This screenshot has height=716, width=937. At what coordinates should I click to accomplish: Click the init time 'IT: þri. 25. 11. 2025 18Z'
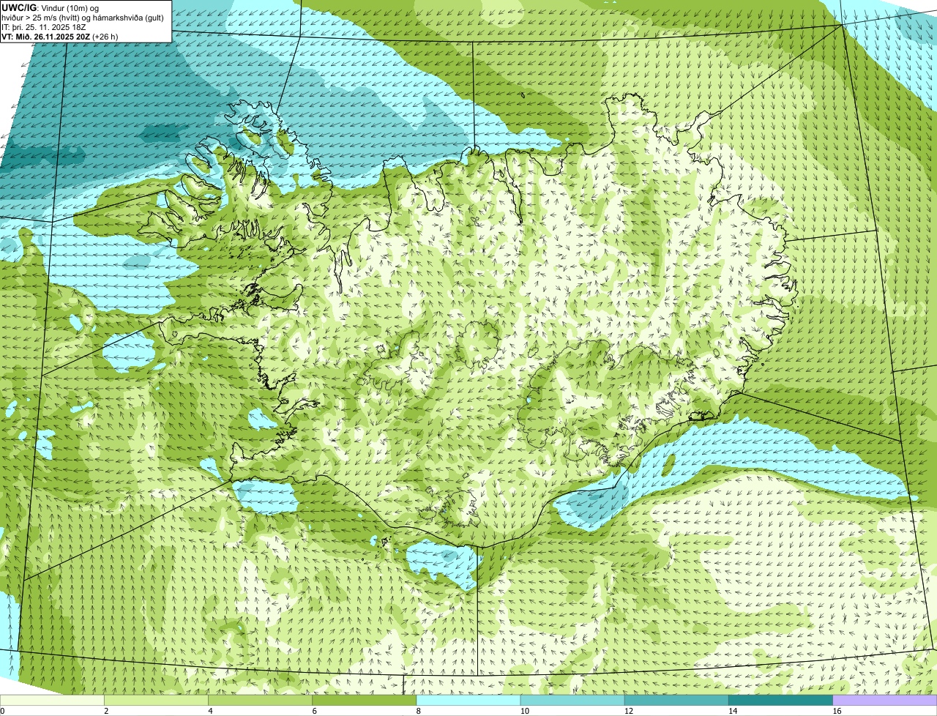click(x=44, y=26)
